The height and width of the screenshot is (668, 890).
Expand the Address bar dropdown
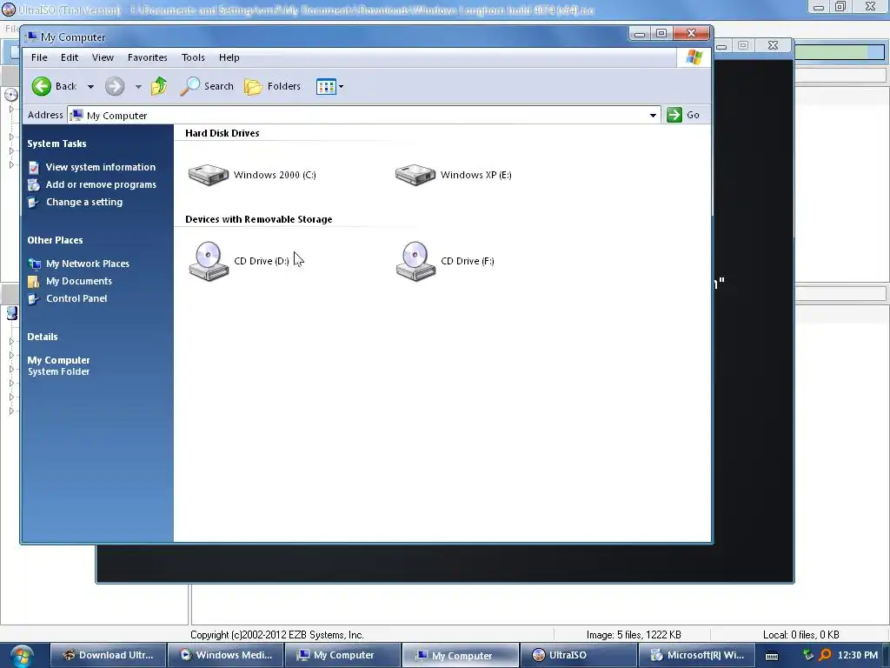[x=653, y=116]
